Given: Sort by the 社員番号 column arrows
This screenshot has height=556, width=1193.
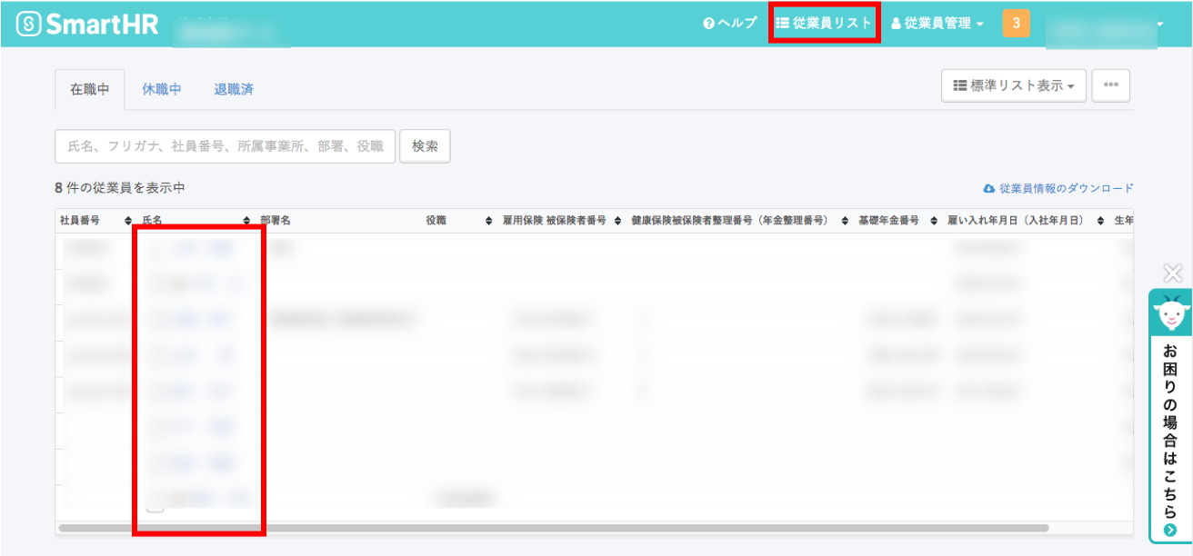Looking at the screenshot, I should (x=127, y=221).
